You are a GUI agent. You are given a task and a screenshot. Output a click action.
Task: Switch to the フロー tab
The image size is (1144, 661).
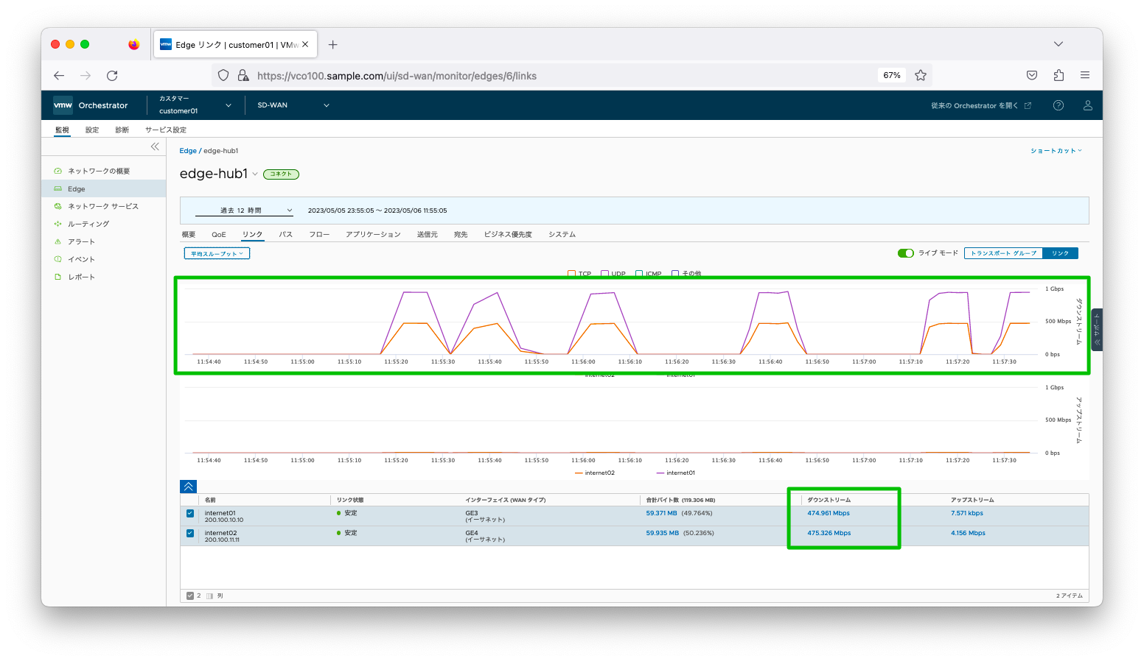click(x=319, y=234)
